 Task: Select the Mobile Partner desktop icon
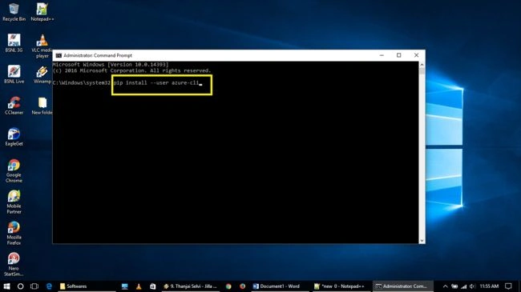pos(14,202)
